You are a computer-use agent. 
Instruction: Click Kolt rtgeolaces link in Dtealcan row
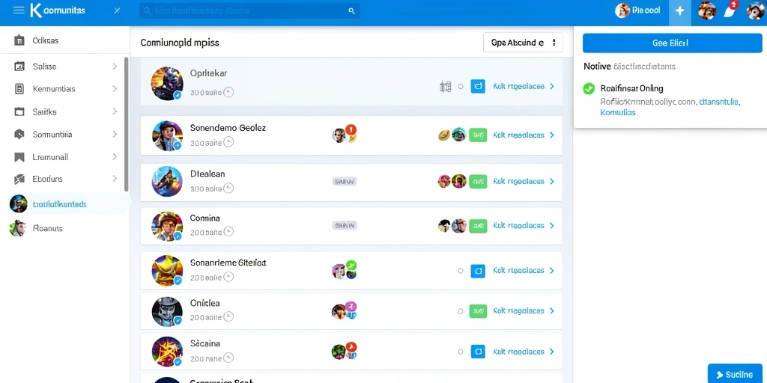point(518,181)
